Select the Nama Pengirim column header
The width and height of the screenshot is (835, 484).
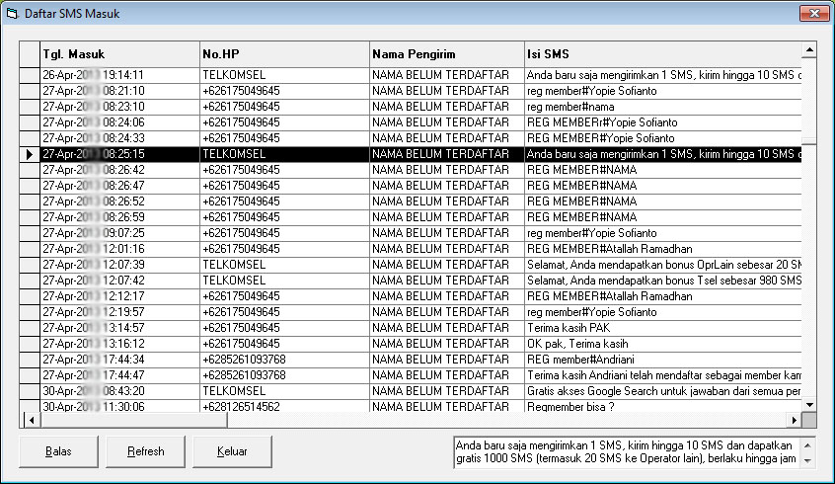(444, 53)
